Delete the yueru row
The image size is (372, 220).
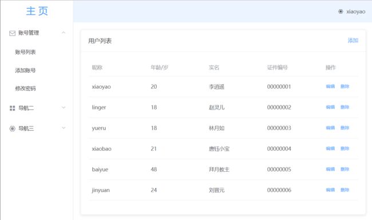(x=345, y=128)
